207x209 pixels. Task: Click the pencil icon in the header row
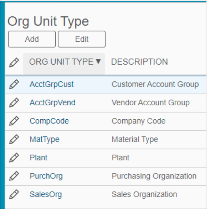coord(14,63)
